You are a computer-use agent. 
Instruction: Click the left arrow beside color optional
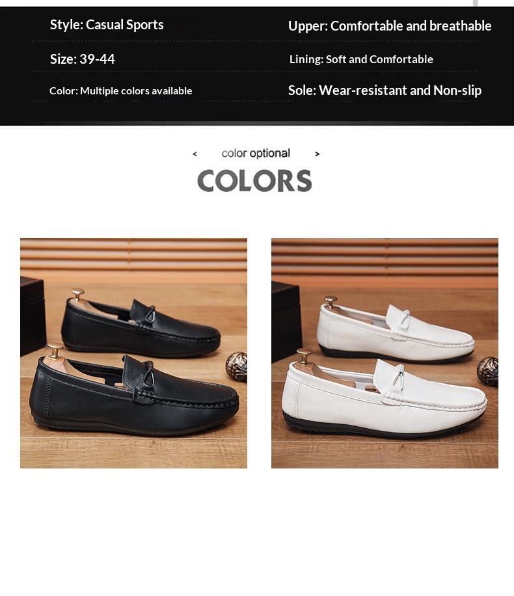pos(195,154)
